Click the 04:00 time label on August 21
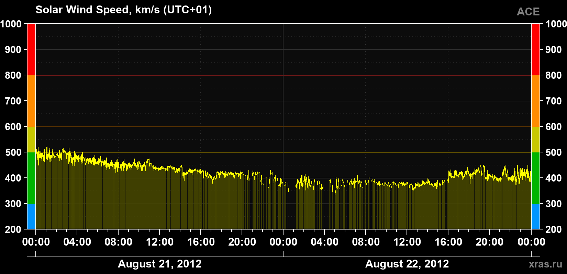Screen dimensions: 567x274 click(x=77, y=242)
